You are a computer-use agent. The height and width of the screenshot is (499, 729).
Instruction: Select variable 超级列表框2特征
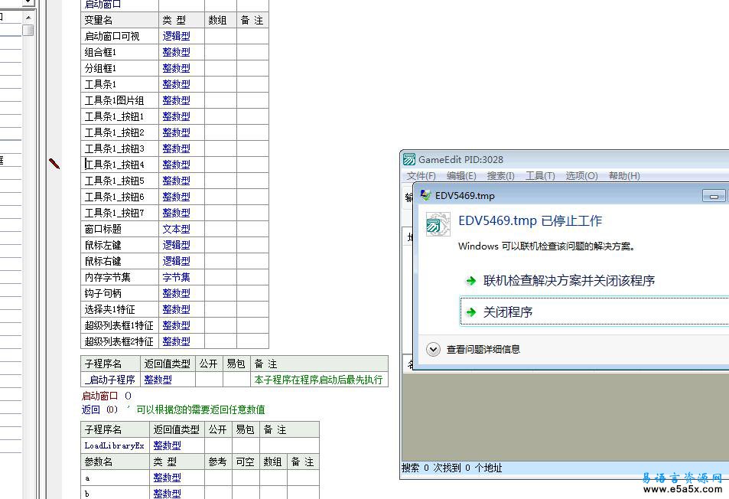coord(119,341)
